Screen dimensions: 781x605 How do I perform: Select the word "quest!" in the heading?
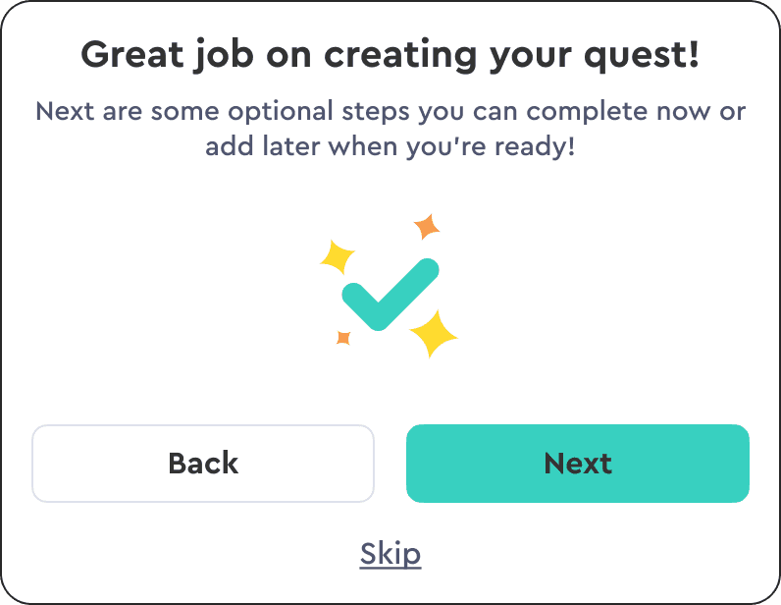coord(642,56)
